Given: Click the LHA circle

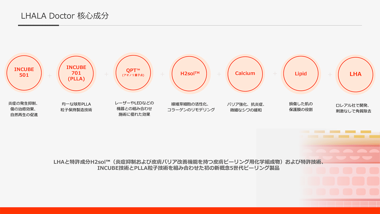Looking at the screenshot, I should (355, 74).
